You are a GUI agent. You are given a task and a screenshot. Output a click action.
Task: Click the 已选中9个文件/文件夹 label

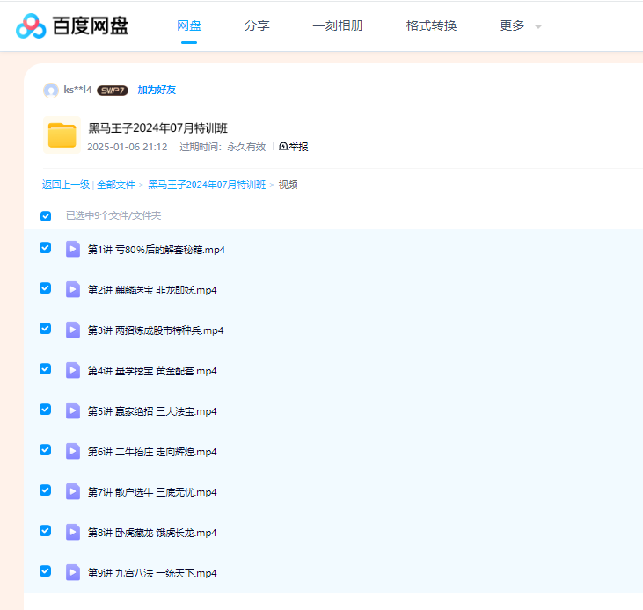(x=113, y=215)
